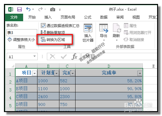This screenshot has height=116, width=162.
Task: Edit the table name field 表3
Action: click(22, 33)
